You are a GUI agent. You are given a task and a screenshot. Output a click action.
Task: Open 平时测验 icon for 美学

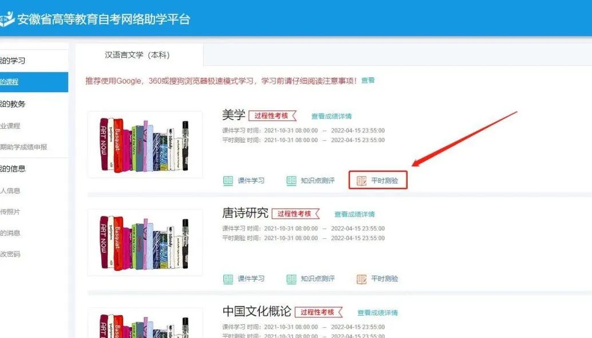[x=361, y=181]
